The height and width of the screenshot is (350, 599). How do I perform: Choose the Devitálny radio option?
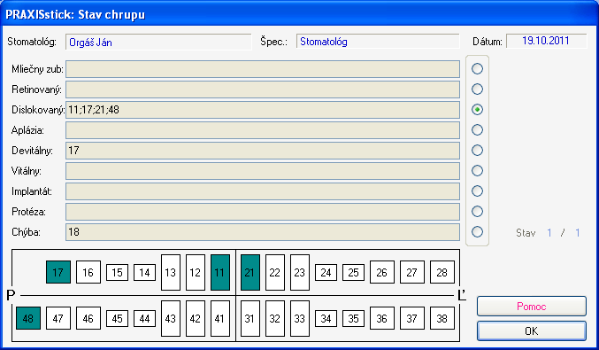477,151
